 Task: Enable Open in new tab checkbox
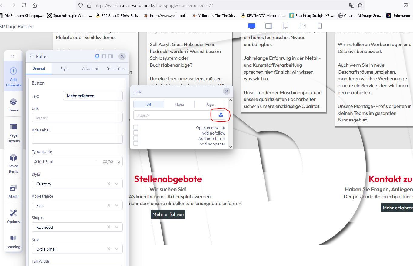(136, 127)
